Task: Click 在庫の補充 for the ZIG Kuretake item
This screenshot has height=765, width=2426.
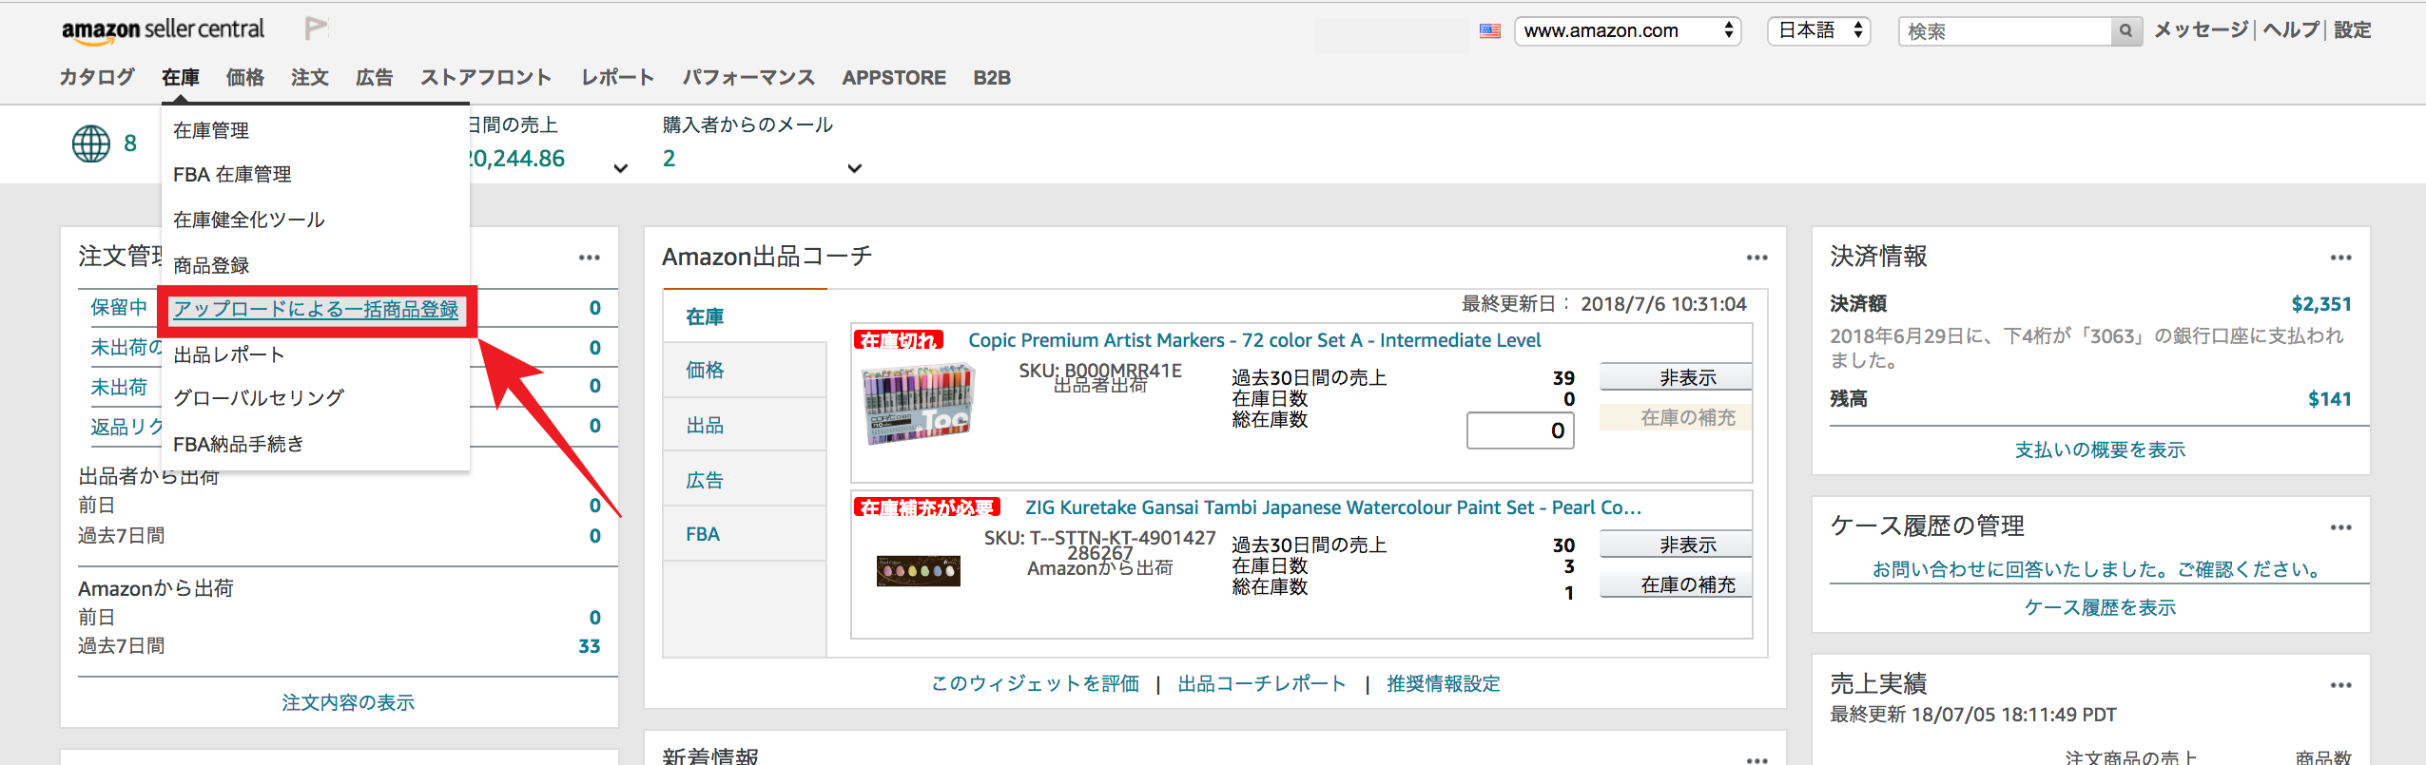Action: click(x=1676, y=584)
